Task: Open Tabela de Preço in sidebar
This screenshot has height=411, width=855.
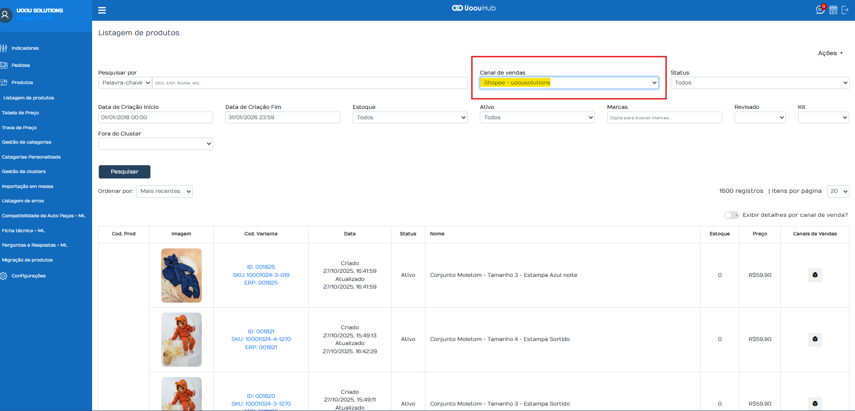Action: click(20, 112)
